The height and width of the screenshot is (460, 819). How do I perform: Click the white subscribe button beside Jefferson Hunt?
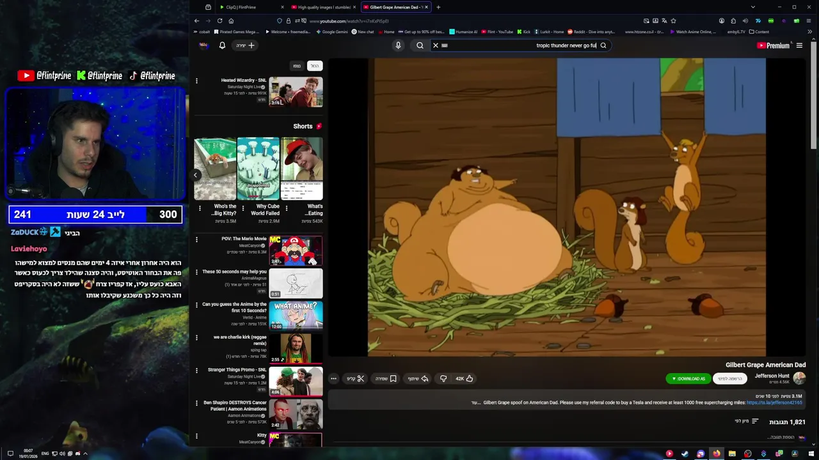[x=730, y=379]
